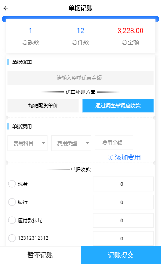The height and width of the screenshot is (264, 161).
Task: Select the 现金 radio button
Action: pyautogui.click(x=12, y=184)
